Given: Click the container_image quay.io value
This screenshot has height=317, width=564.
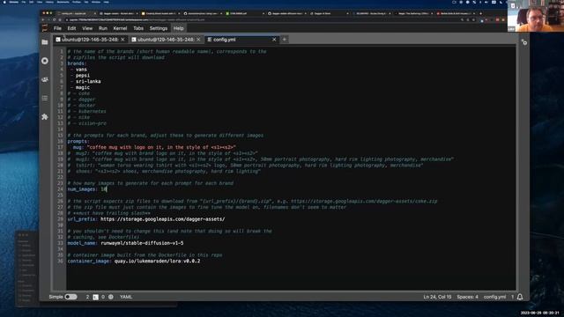Looking at the screenshot, I should (x=157, y=261).
